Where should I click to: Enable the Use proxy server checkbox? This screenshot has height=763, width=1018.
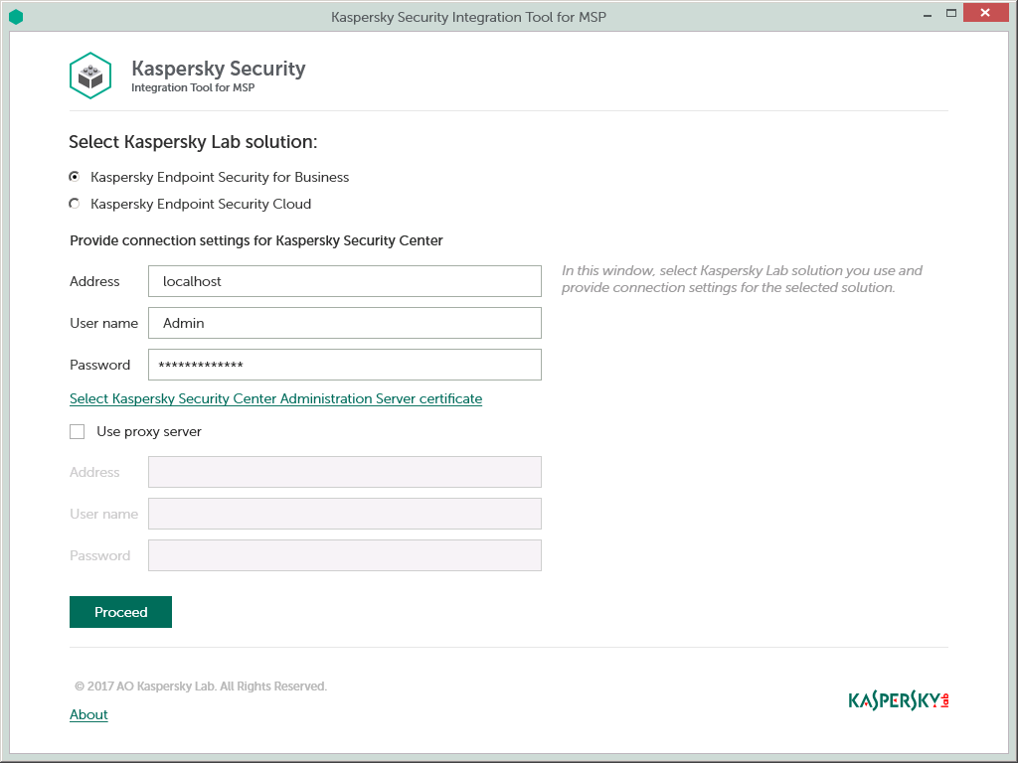[77, 431]
